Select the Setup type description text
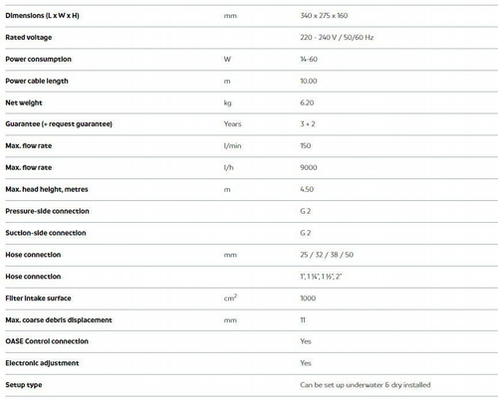The image size is (498, 402). pos(366,385)
